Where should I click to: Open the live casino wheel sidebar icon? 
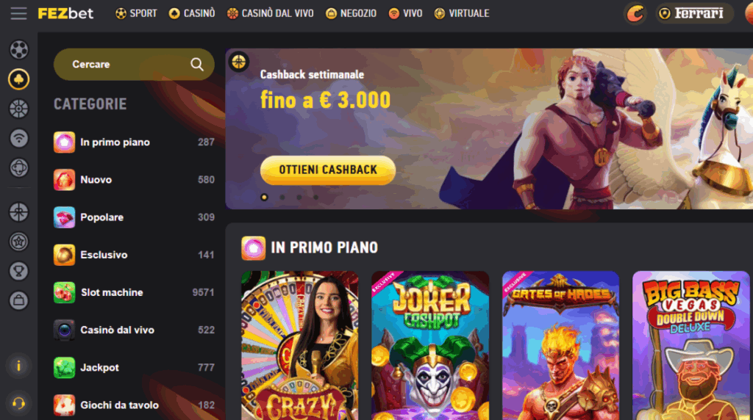(x=18, y=109)
